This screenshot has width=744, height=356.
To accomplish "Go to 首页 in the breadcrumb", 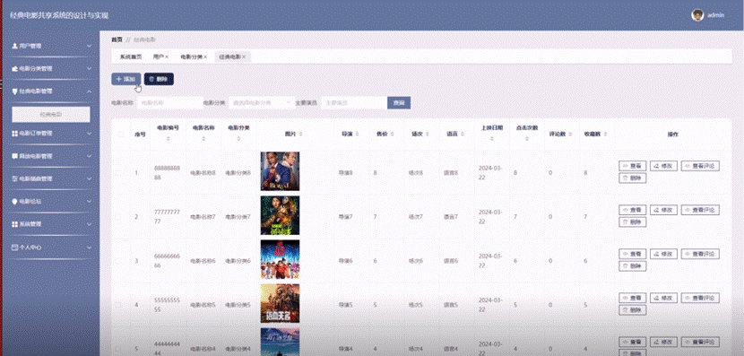I will 117,39.
